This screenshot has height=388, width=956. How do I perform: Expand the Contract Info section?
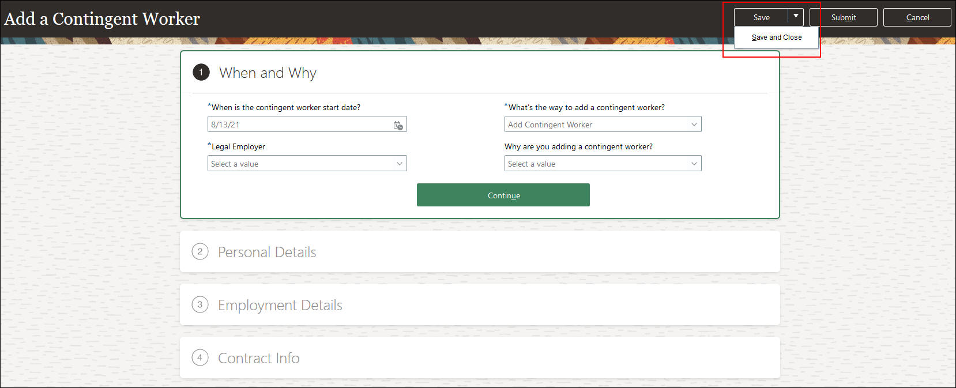click(x=258, y=359)
